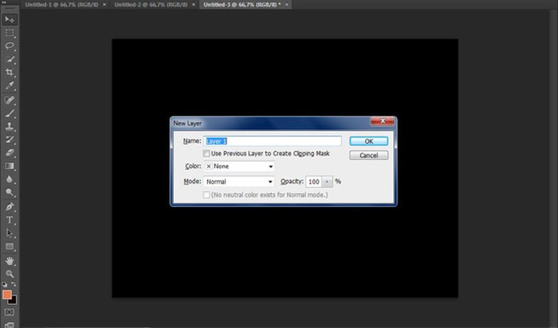Click the Opacity value field

[314, 182]
